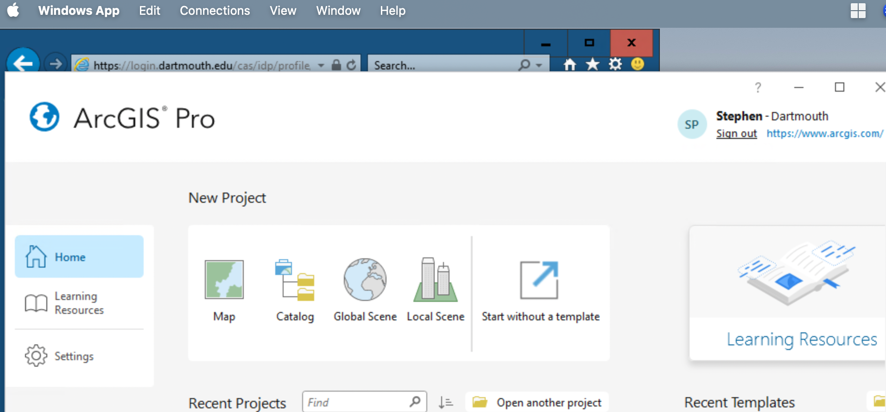Change the recent projects sort order

tap(446, 402)
